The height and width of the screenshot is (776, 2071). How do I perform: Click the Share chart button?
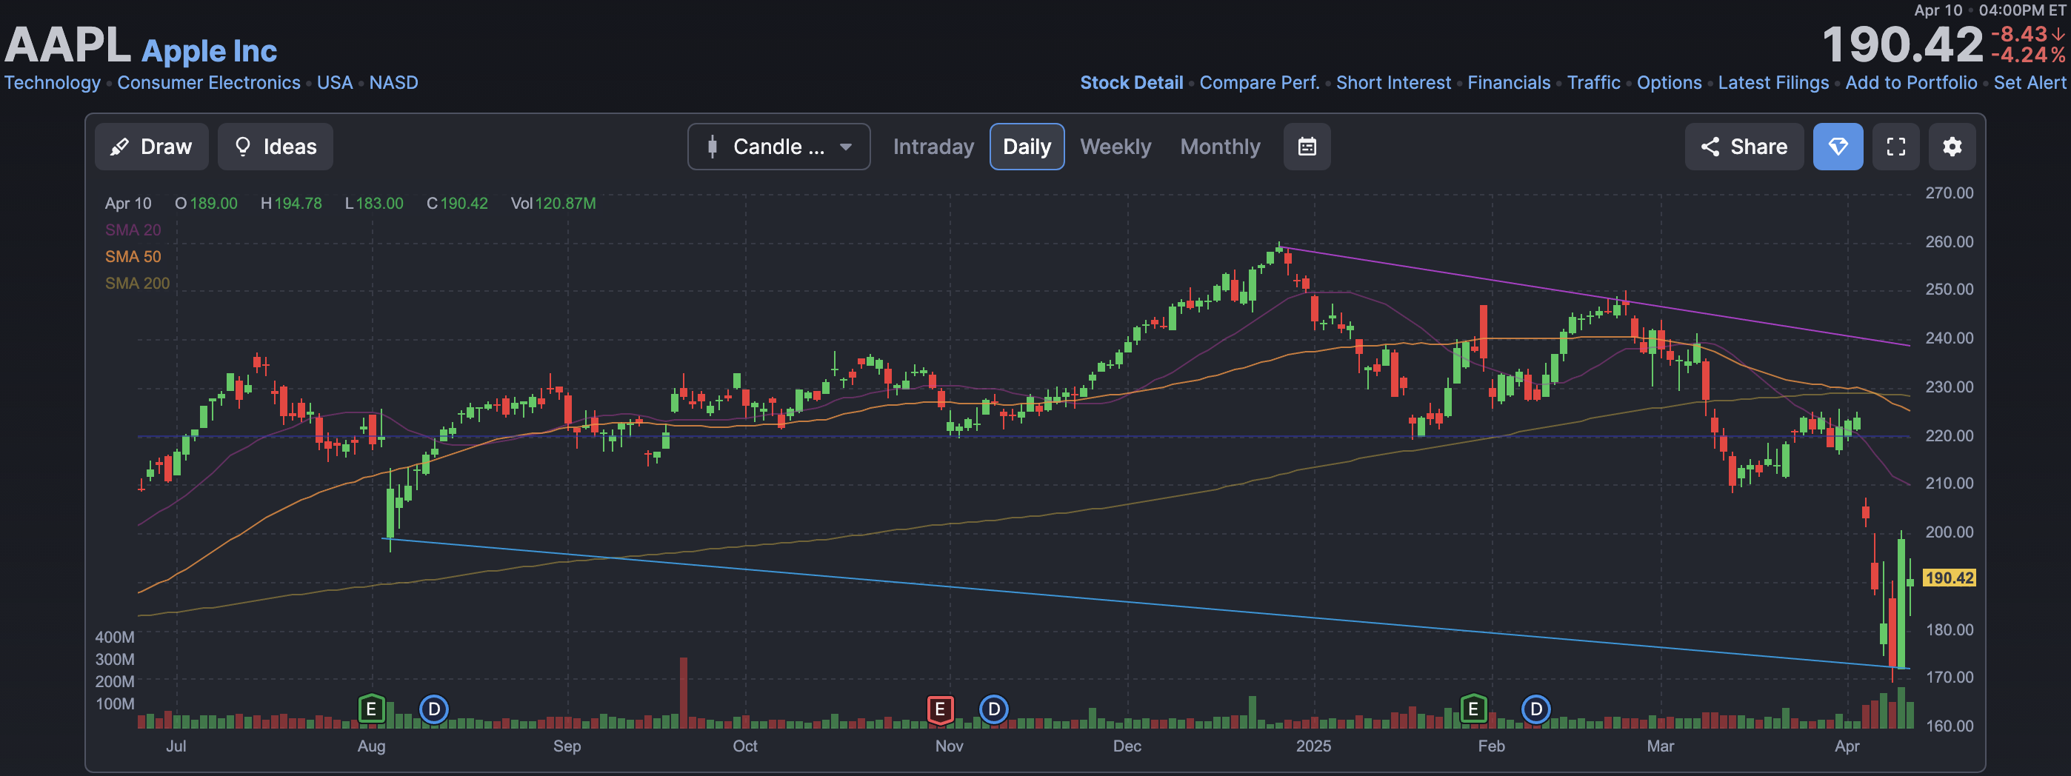[x=1744, y=146]
